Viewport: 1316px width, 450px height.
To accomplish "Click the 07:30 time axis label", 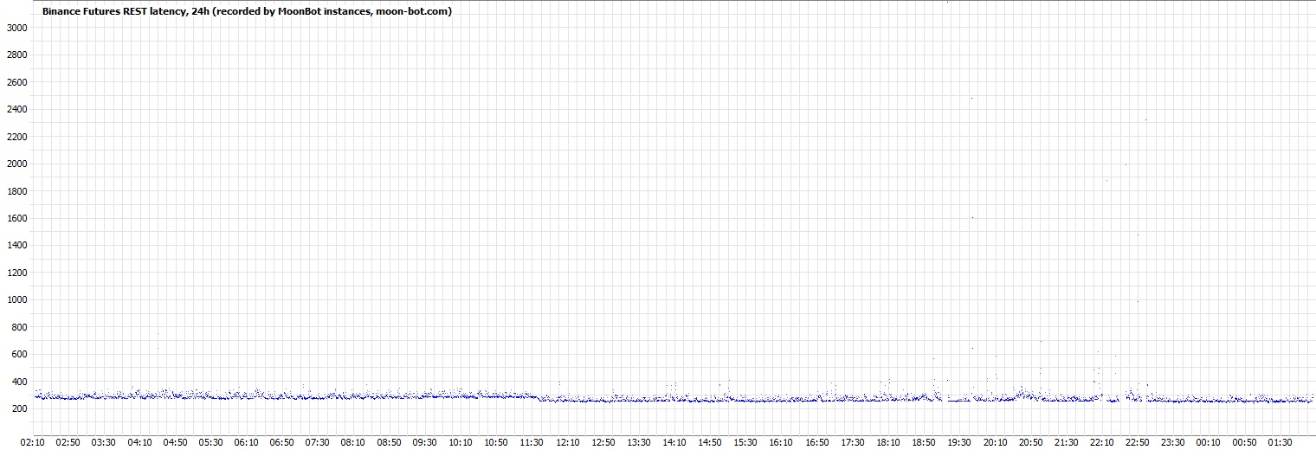I will [x=317, y=442].
